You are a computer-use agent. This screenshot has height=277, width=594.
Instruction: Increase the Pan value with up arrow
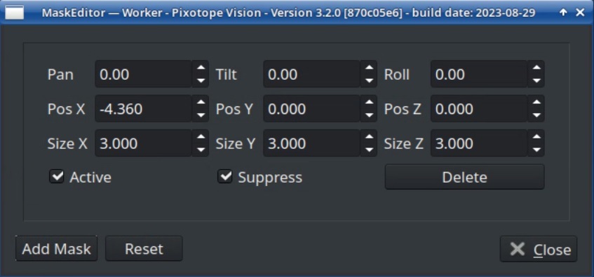tap(201, 68)
